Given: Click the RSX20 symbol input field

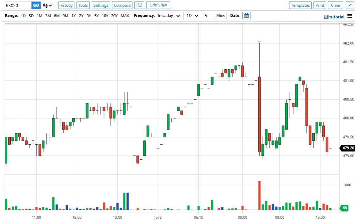Looking at the screenshot, I should click(18, 5).
